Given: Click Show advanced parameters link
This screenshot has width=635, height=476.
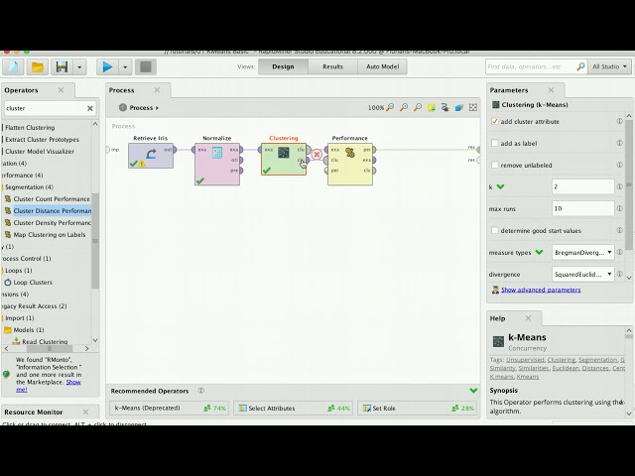Looking at the screenshot, I should [541, 290].
